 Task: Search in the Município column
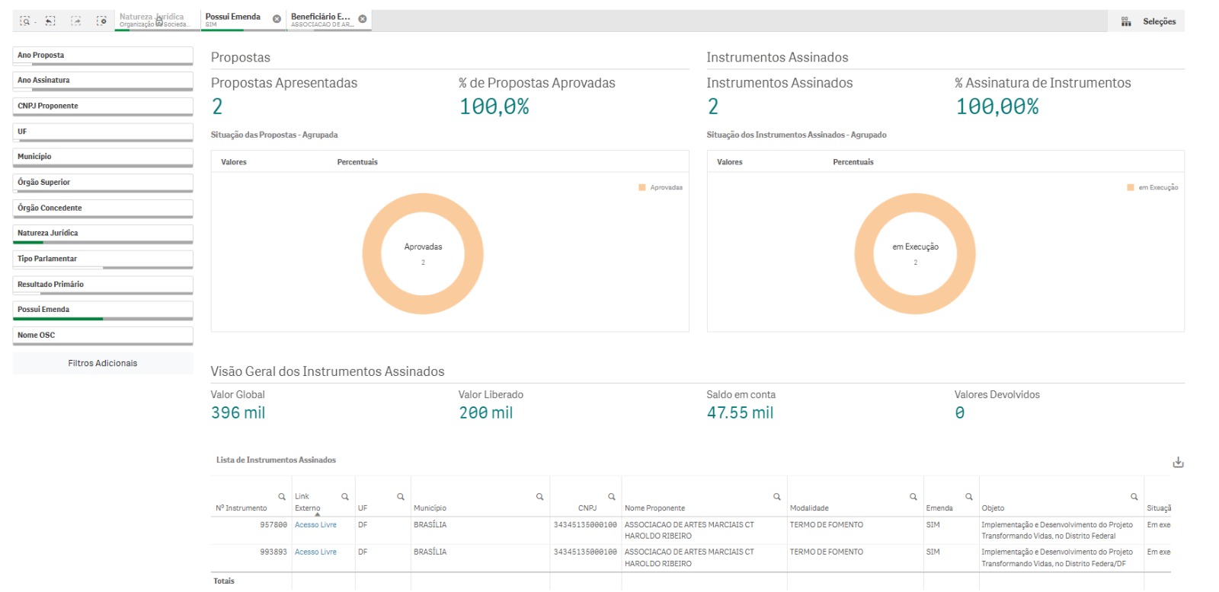(x=539, y=497)
